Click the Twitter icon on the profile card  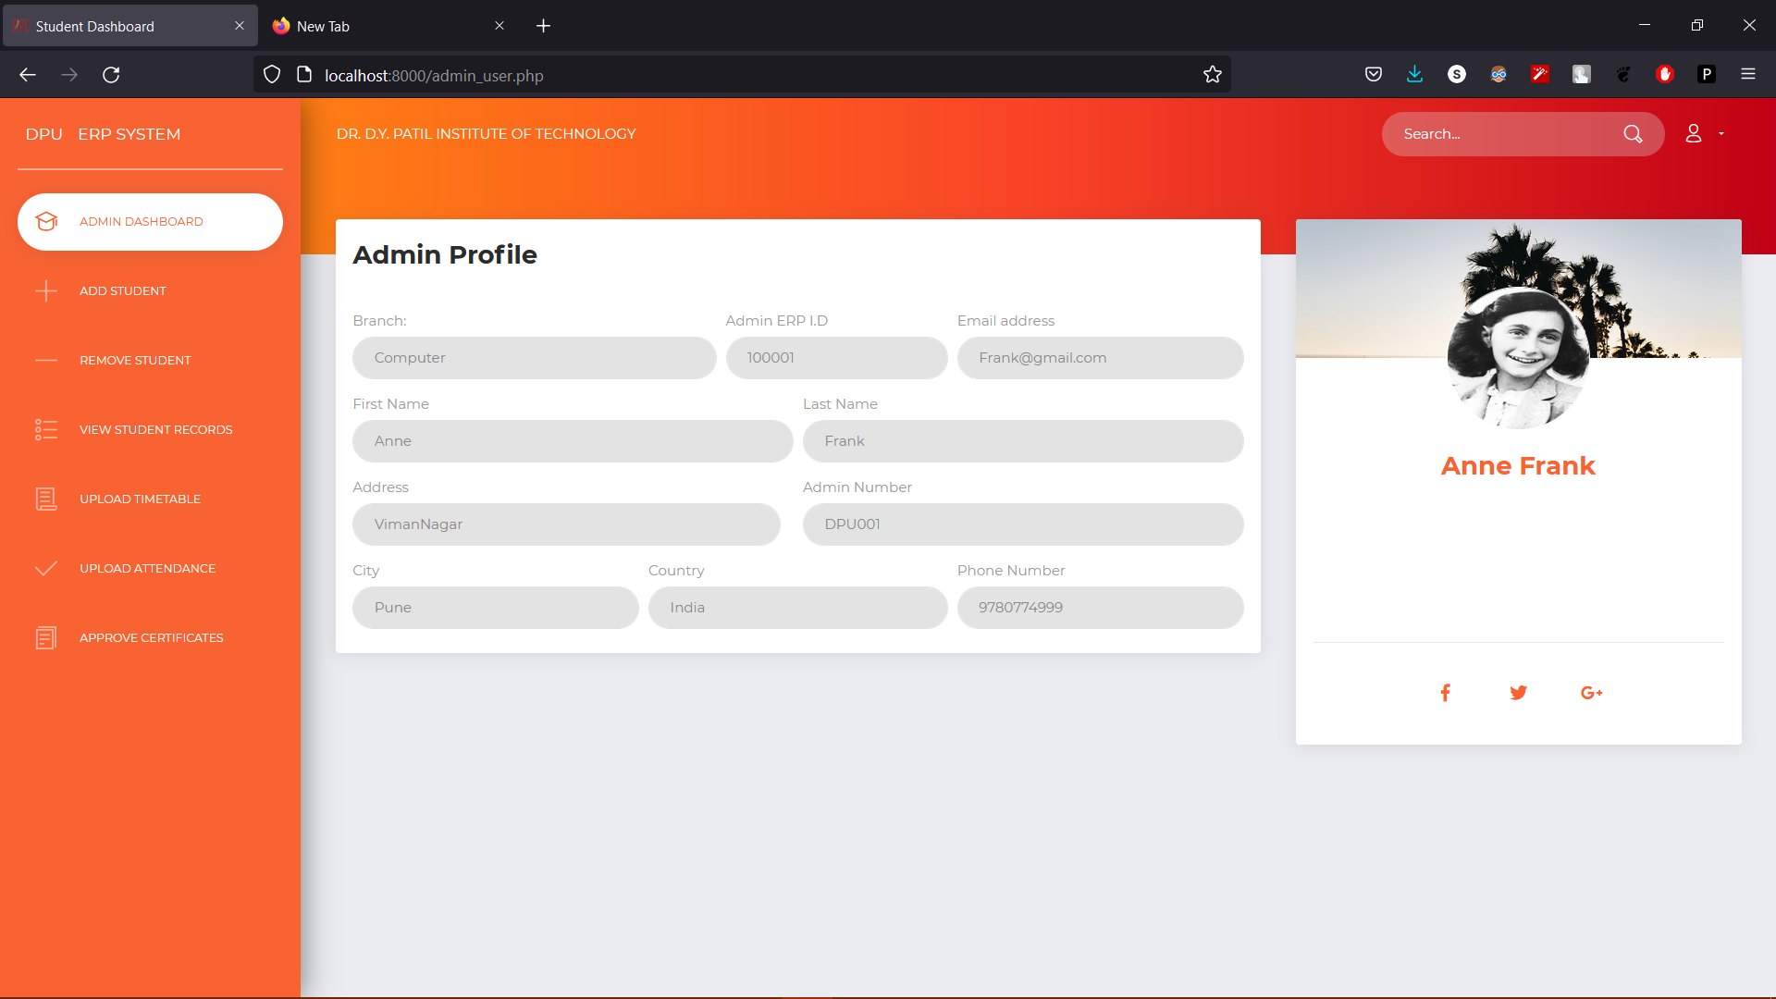[x=1518, y=692]
